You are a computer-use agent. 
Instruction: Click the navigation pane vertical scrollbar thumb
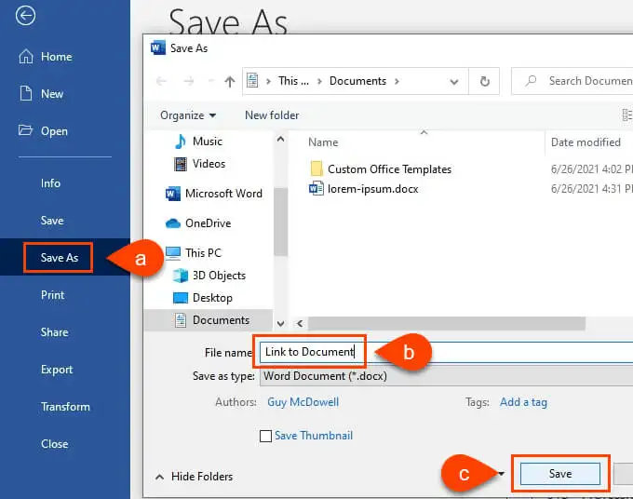(x=280, y=222)
